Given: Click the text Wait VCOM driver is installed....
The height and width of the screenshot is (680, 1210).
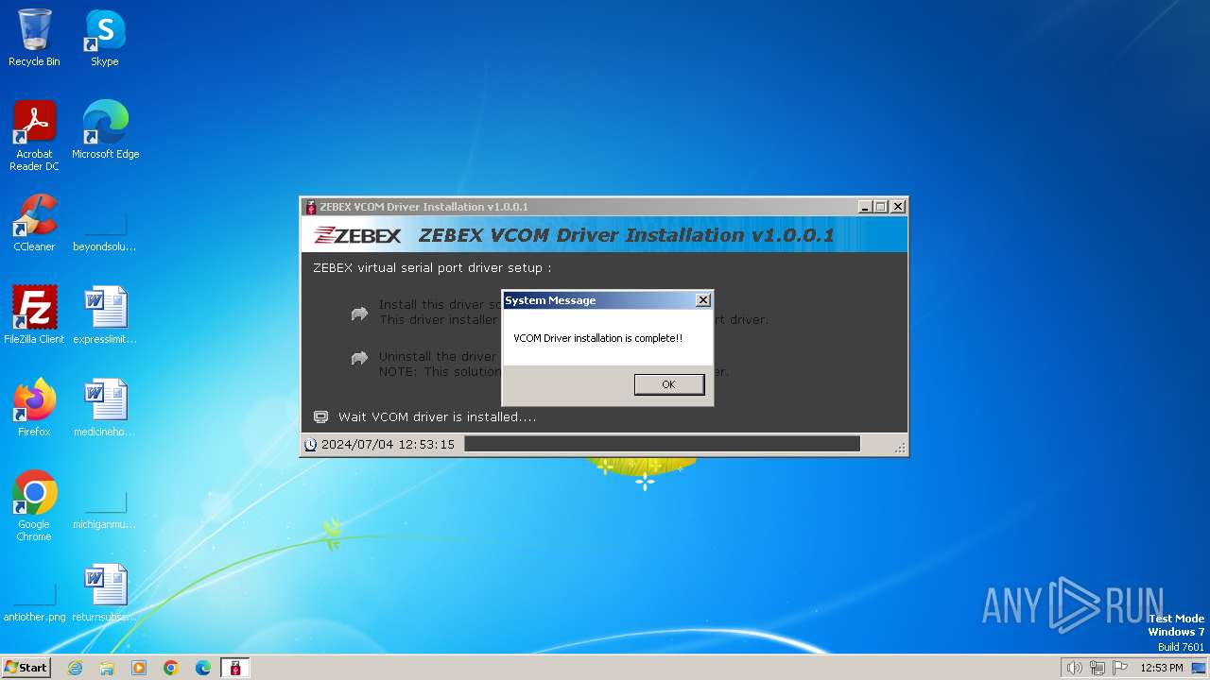Looking at the screenshot, I should click(x=437, y=416).
